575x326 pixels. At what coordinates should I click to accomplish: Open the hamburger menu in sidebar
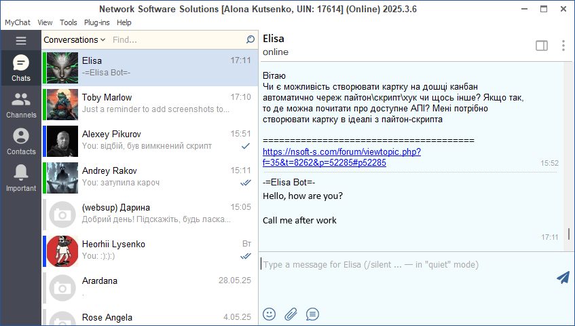coord(20,41)
